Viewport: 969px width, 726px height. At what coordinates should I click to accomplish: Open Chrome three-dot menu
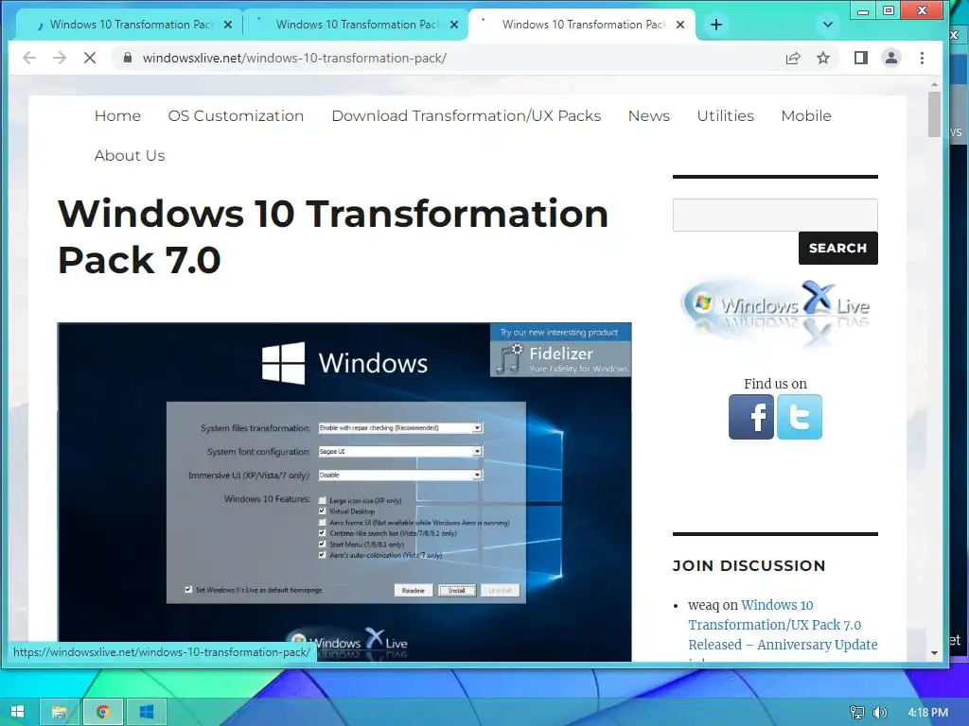[922, 58]
